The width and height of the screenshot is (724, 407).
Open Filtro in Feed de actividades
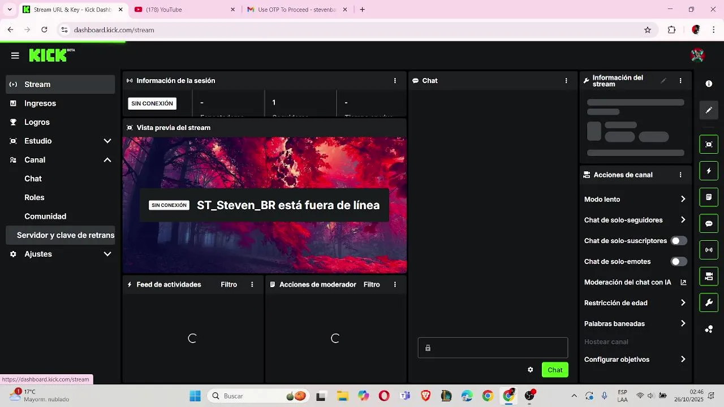click(x=229, y=284)
